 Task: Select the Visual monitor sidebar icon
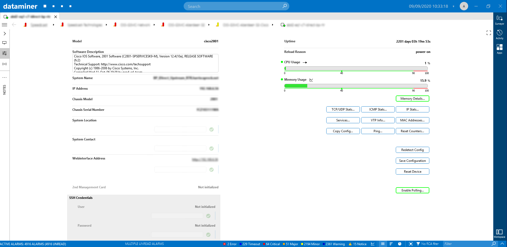point(4,43)
